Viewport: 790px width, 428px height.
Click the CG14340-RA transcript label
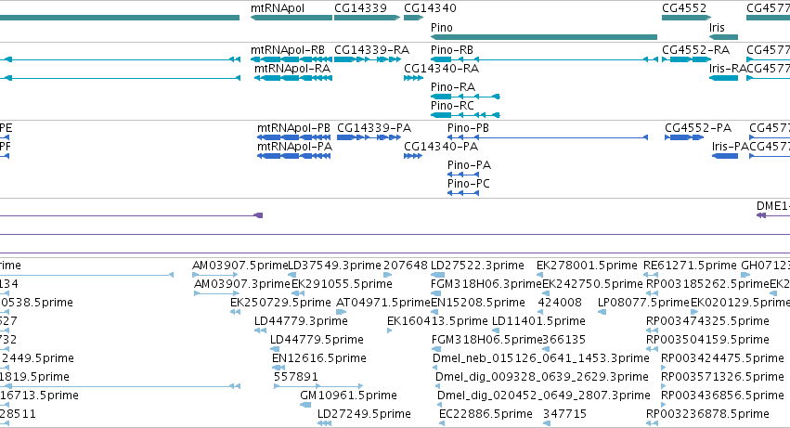[x=441, y=69]
